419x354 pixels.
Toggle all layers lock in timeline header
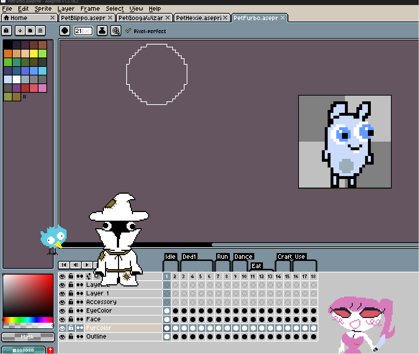pos(71,276)
